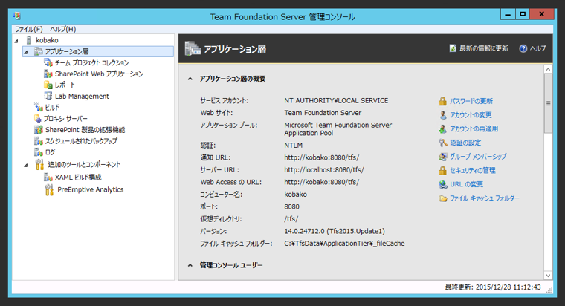Click the XAML ビルド構成 icon
Viewport: 565px width, 306px height.
coord(48,177)
